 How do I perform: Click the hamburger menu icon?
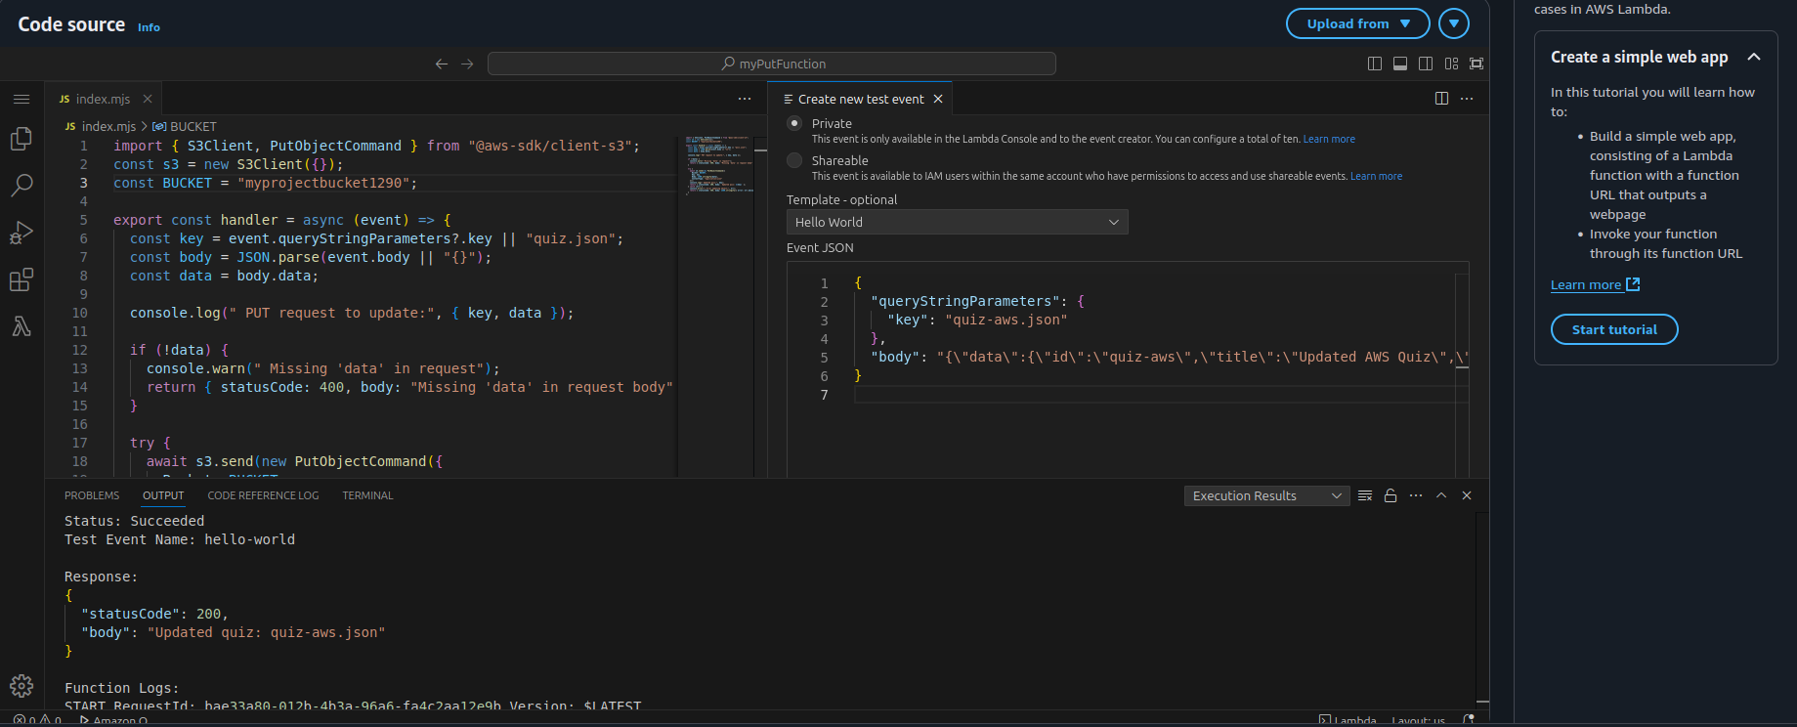coord(21,99)
